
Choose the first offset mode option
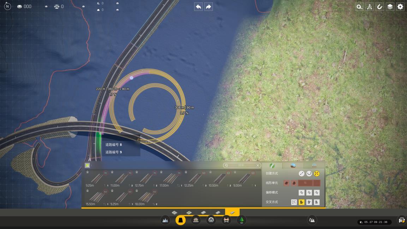(301, 193)
